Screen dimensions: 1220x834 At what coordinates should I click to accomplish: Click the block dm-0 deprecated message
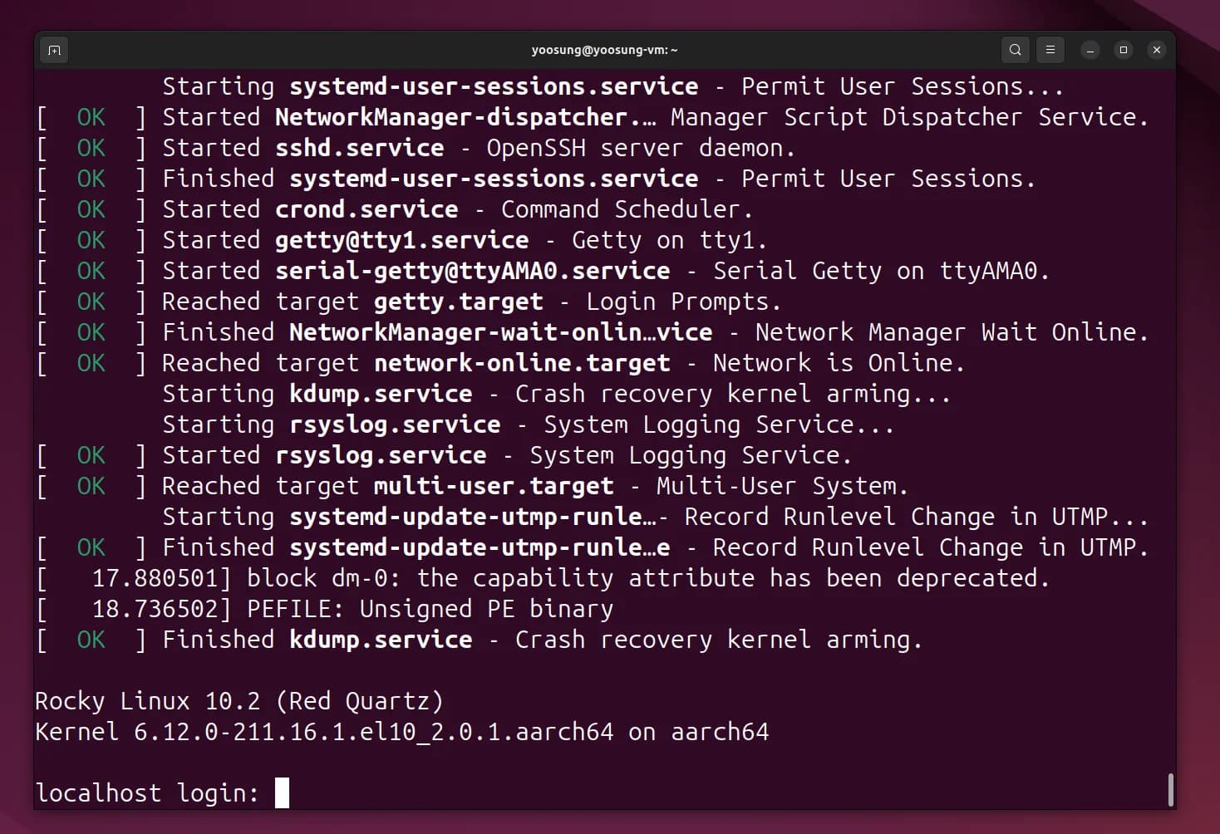[544, 578]
